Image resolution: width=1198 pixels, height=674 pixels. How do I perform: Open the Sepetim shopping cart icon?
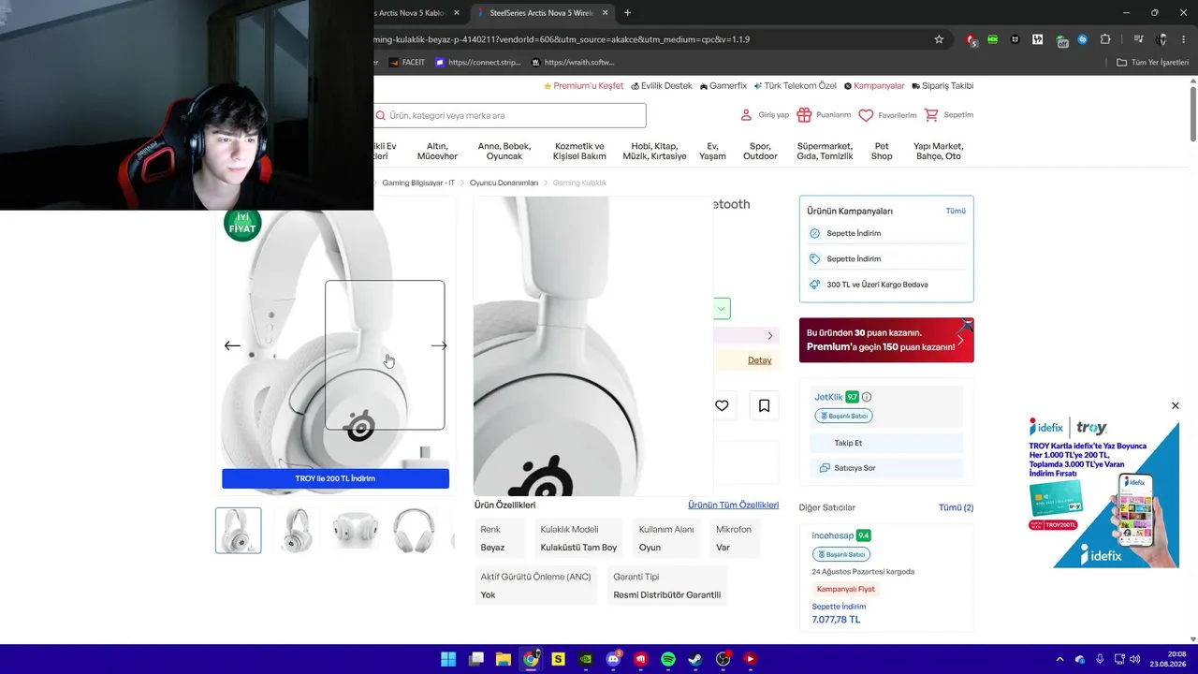pyautogui.click(x=931, y=115)
